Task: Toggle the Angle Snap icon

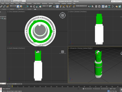Action: tap(64, 6)
